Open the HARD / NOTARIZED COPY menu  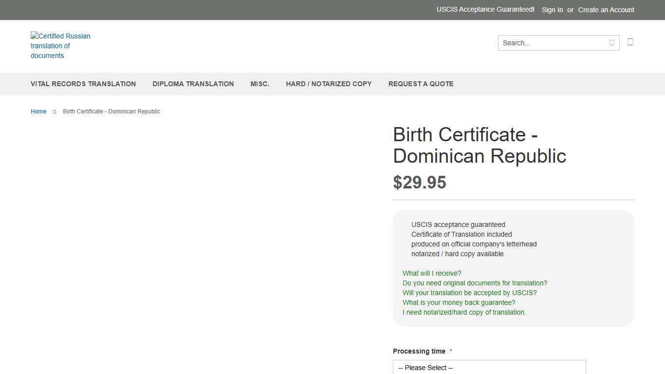click(329, 84)
